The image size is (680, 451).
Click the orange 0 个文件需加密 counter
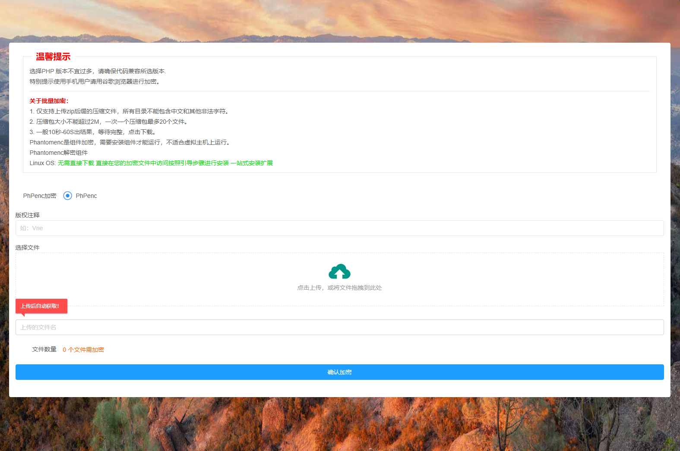[83, 350]
